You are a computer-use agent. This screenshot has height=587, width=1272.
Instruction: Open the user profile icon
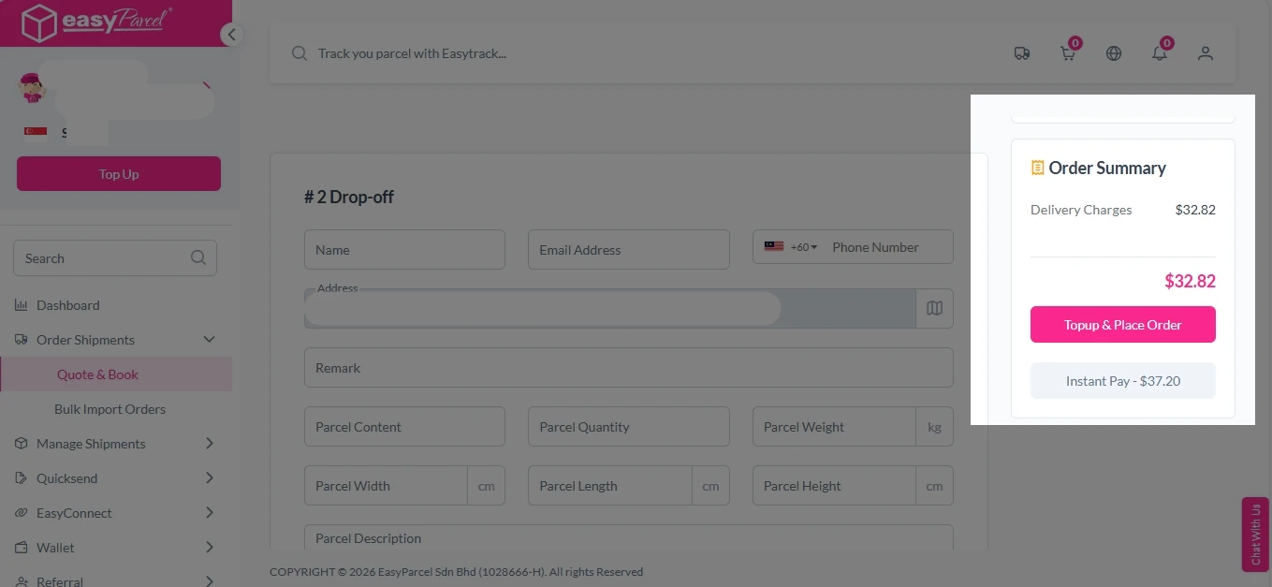1205,53
